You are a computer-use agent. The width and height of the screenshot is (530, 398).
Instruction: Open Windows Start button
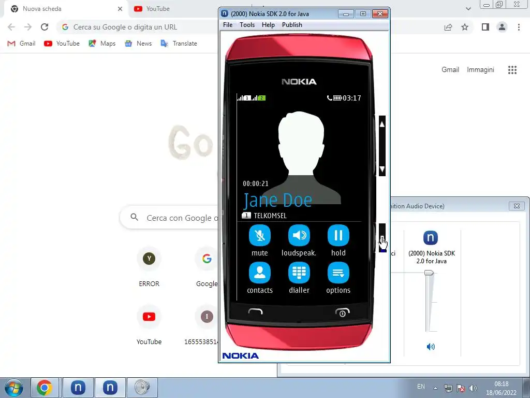[x=14, y=388]
